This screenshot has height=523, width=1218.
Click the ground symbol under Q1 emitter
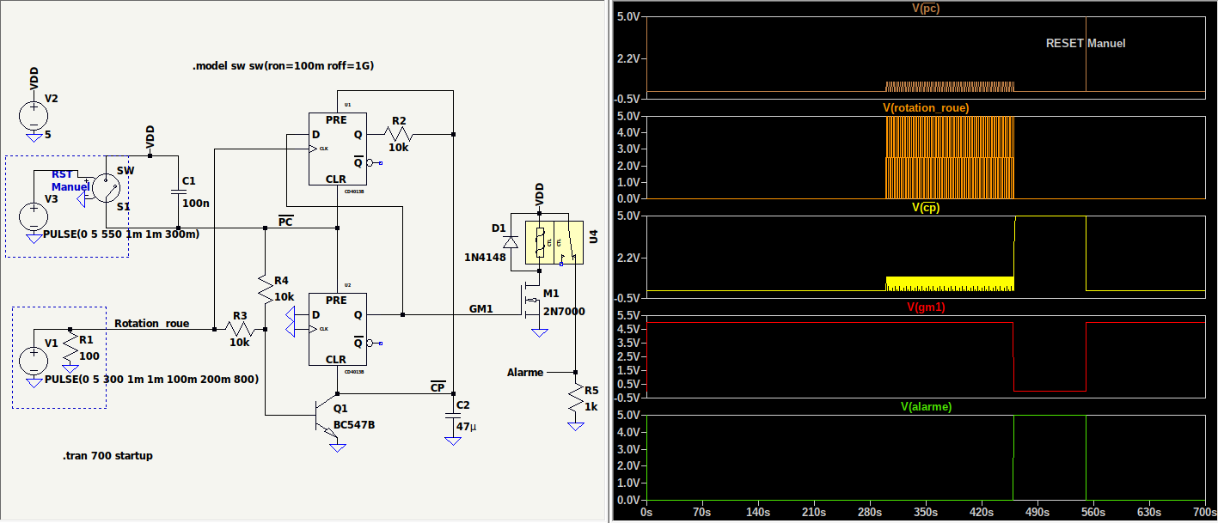(337, 446)
